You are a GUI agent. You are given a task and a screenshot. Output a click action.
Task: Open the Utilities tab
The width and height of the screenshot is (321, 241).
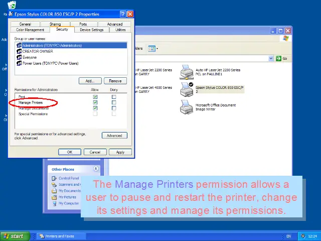[120, 30]
